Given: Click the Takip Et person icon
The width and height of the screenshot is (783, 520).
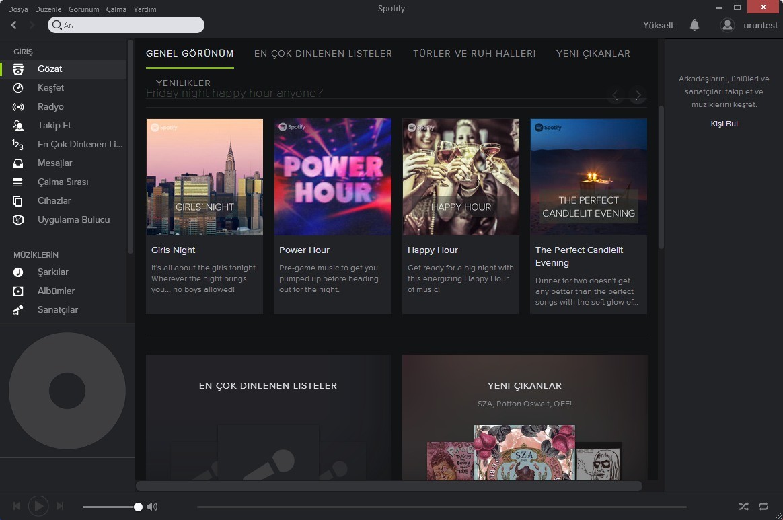Looking at the screenshot, I should (x=18, y=125).
